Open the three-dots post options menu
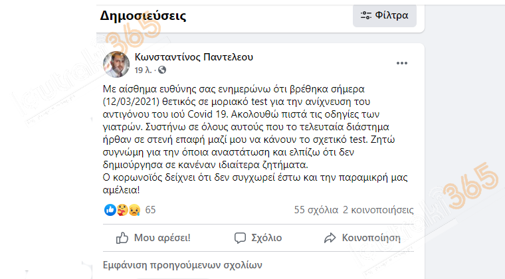This screenshot has height=279, width=505. tap(401, 63)
